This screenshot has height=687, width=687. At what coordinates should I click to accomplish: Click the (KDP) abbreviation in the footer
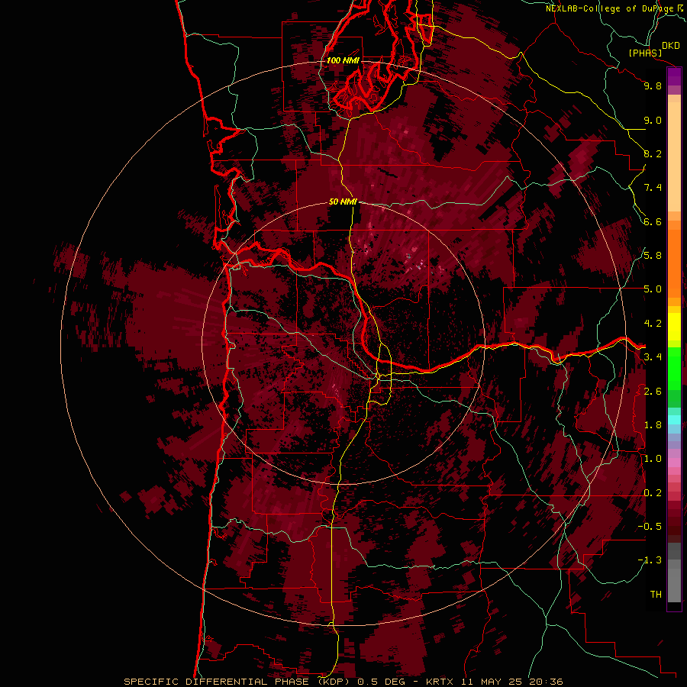(334, 682)
